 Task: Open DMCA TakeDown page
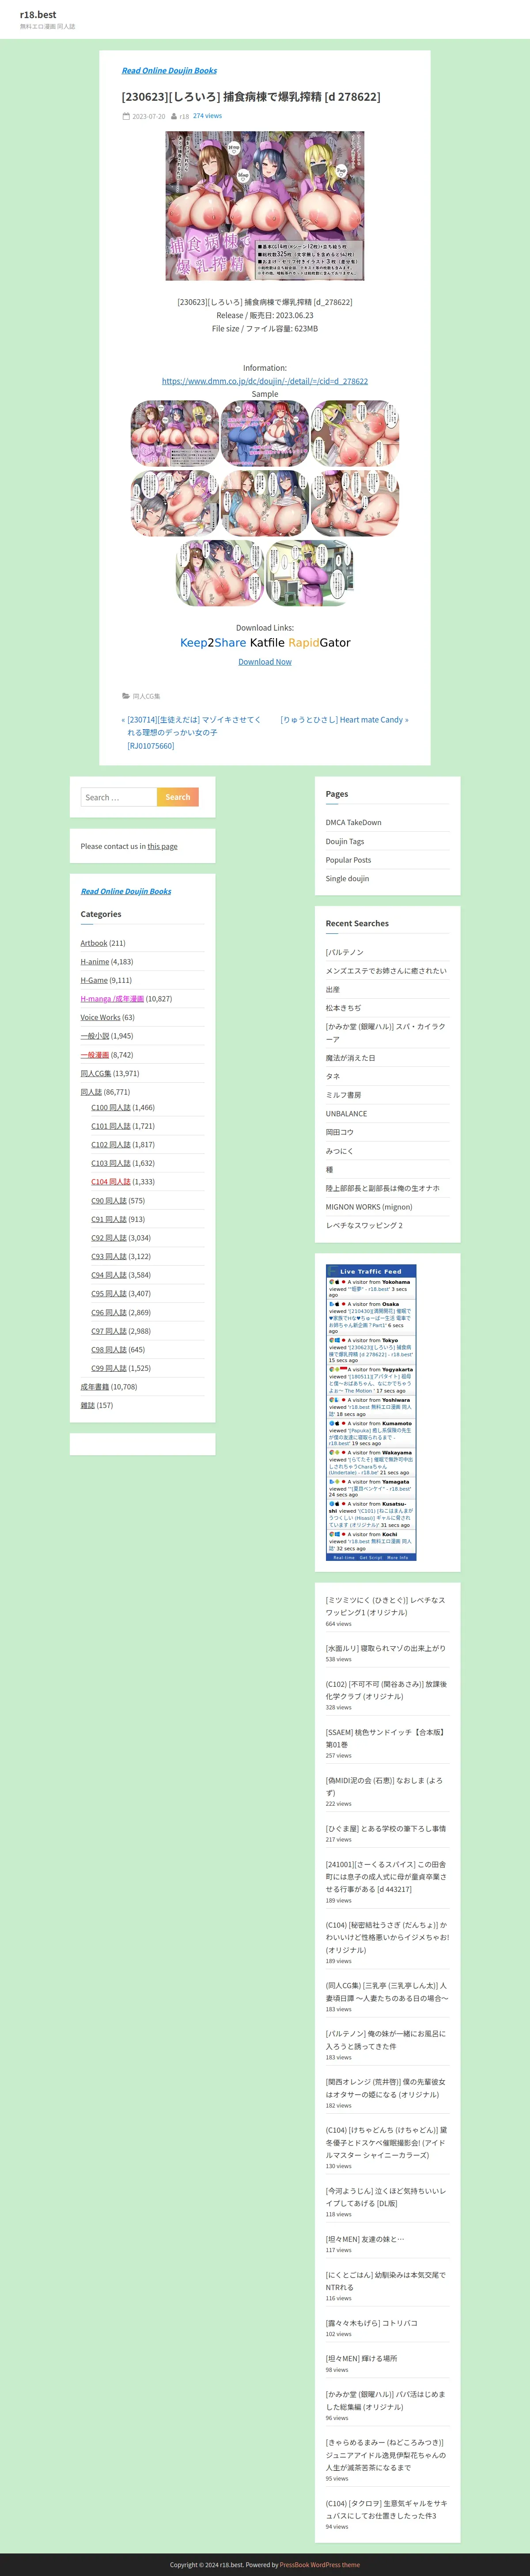[353, 823]
